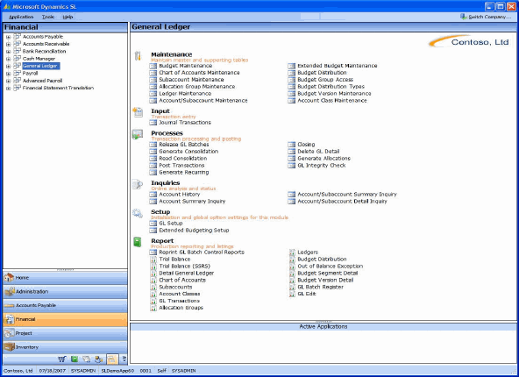Click the icon beside Extended Budget Maintenance

tap(291, 66)
